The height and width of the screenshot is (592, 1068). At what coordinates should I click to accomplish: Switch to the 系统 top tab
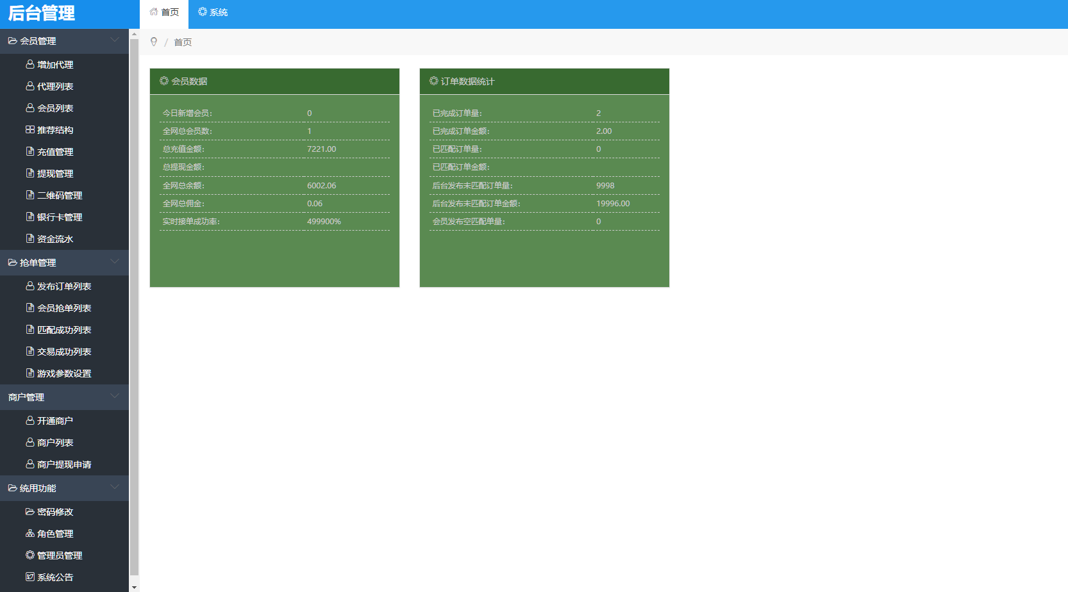pos(213,13)
